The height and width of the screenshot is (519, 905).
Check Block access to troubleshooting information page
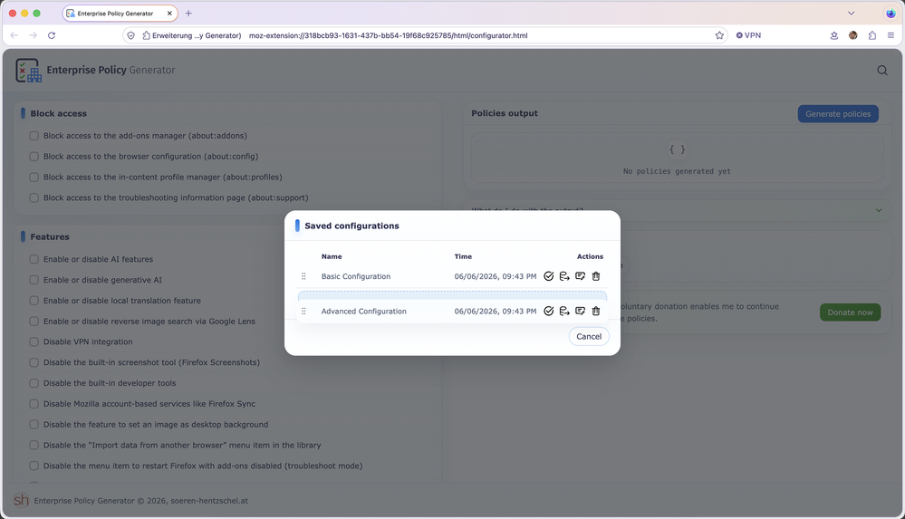pyautogui.click(x=34, y=198)
